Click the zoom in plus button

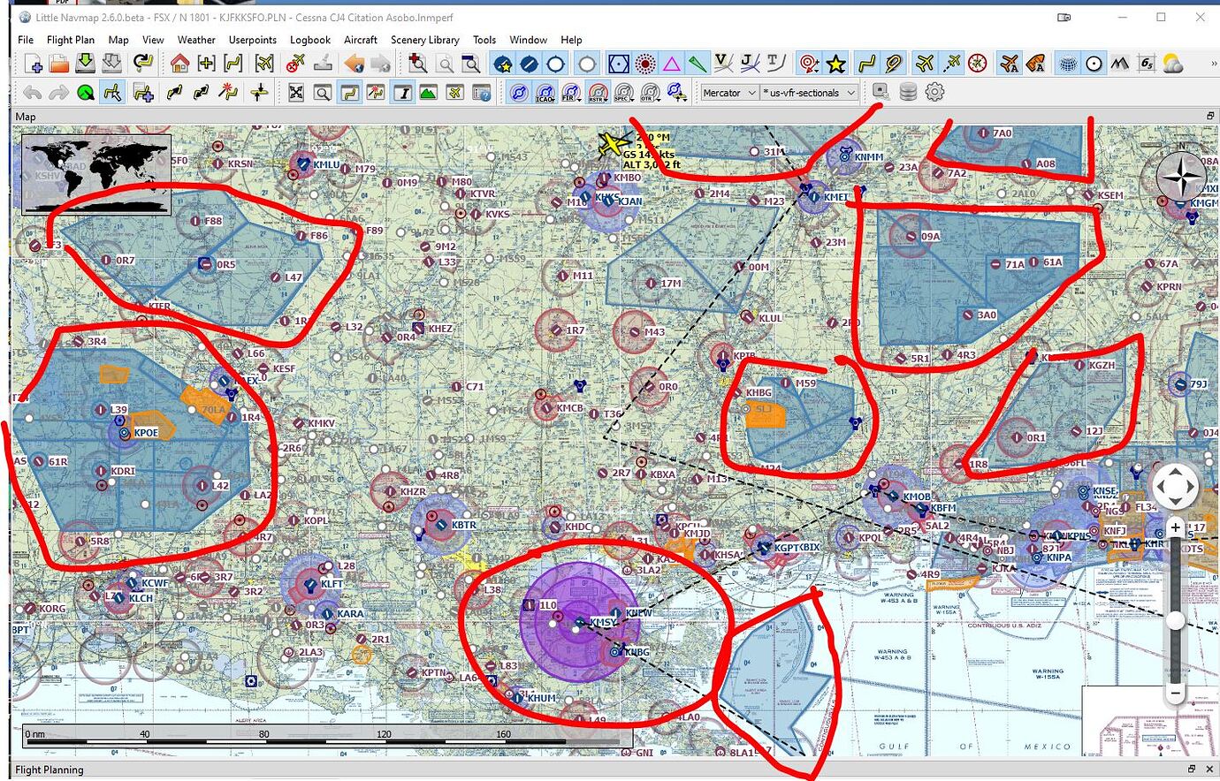tap(1176, 527)
